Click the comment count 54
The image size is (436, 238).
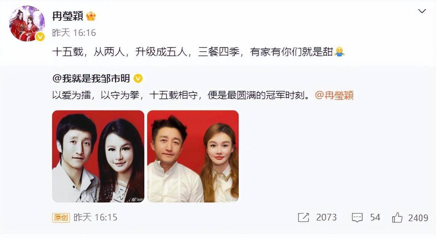(375, 218)
